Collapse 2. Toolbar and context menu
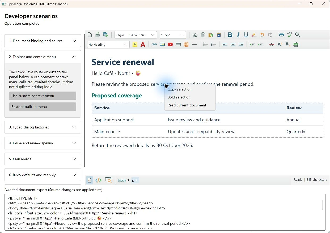Image resolution: width=330 pixels, height=233 pixels. point(43,57)
